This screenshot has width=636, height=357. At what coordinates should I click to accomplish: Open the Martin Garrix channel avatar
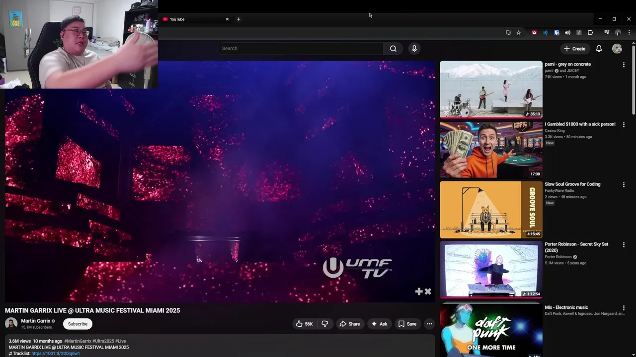pyautogui.click(x=11, y=324)
